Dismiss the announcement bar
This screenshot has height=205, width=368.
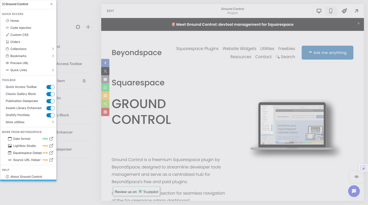(359, 23)
